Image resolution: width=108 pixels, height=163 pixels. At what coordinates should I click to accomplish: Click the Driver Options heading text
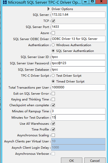62,9
